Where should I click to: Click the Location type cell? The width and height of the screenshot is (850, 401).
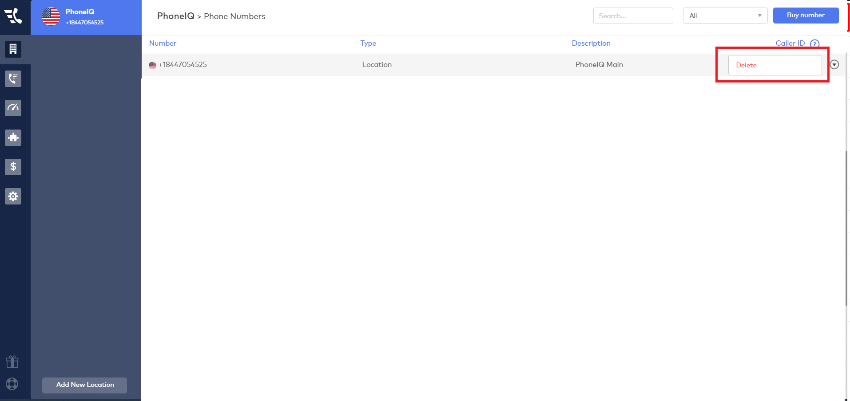pos(377,65)
